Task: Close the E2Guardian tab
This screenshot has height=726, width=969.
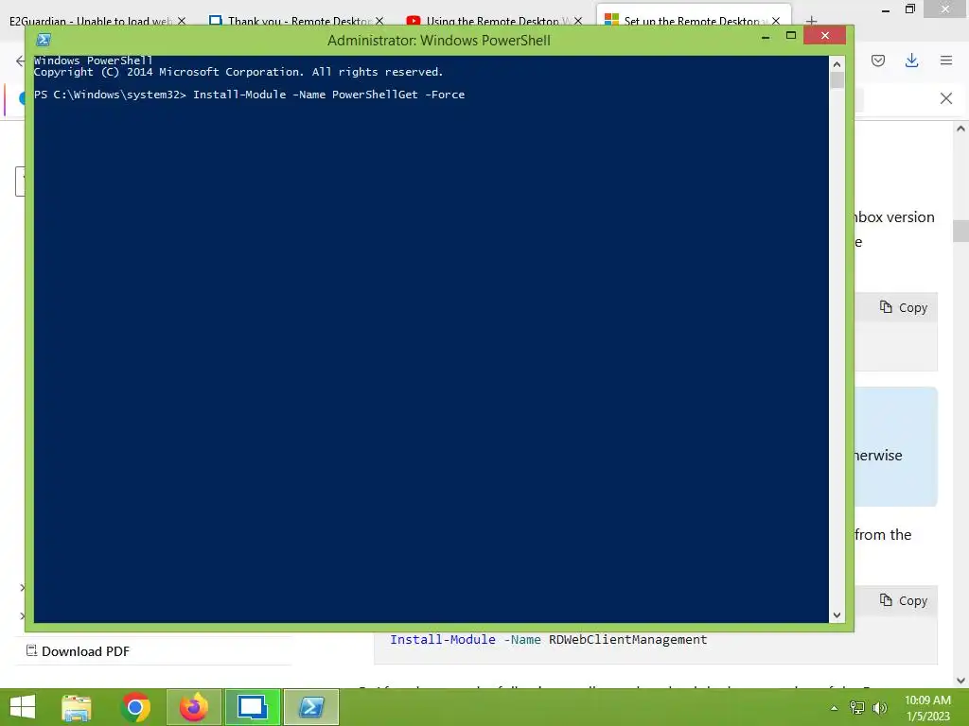Action: (182, 22)
